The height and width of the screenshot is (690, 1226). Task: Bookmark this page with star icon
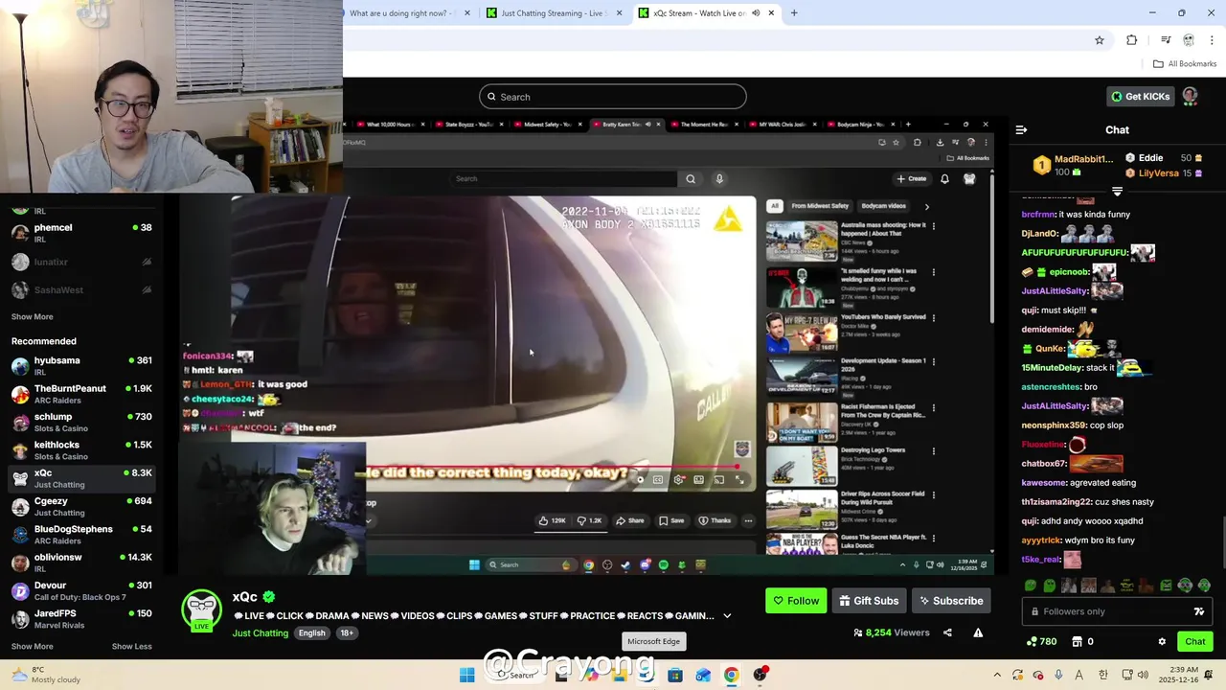[x=1100, y=40]
